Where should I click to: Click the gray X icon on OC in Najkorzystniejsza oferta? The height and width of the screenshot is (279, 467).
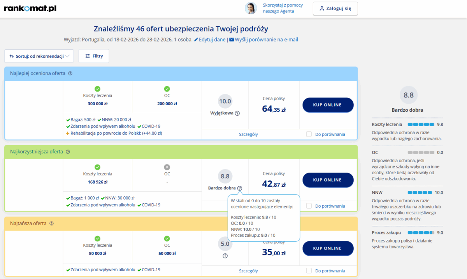point(167,167)
